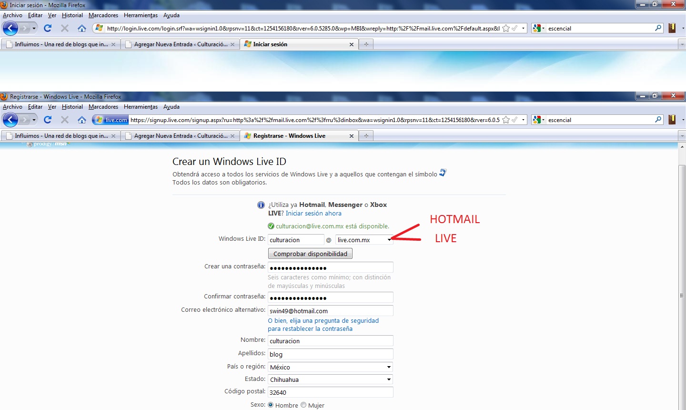
Task: Switch to Agregar Nueva Entrada tab in Registrarse window
Action: [180, 136]
